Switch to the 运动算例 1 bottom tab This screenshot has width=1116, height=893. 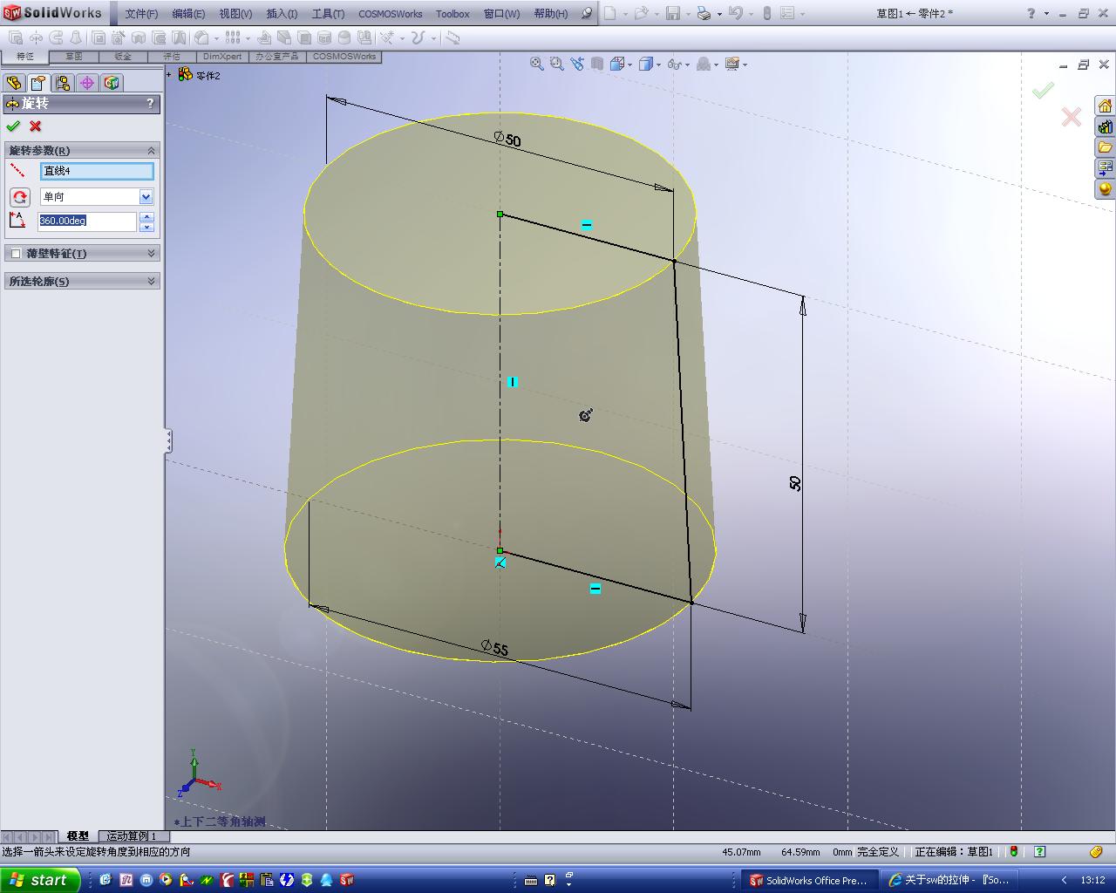click(x=131, y=836)
